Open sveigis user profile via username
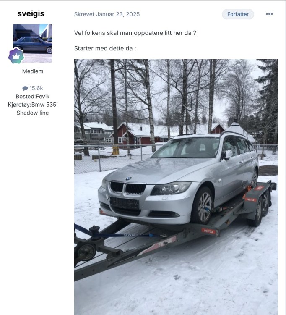This screenshot has height=315, width=286. [x=31, y=14]
